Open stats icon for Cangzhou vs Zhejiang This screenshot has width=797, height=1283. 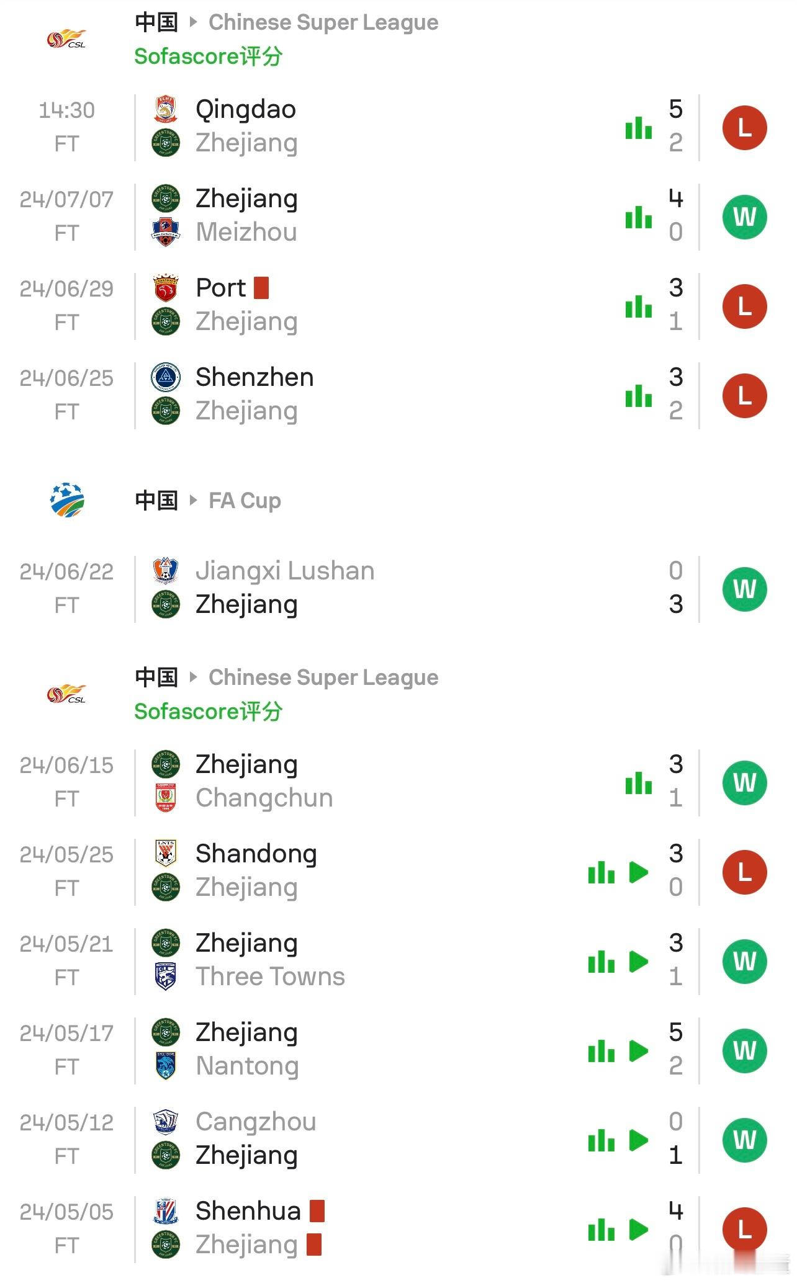(x=601, y=1140)
